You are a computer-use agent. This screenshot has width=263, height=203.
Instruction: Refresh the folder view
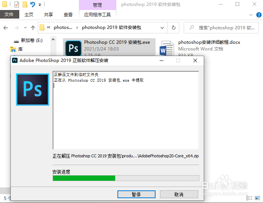click(174, 28)
